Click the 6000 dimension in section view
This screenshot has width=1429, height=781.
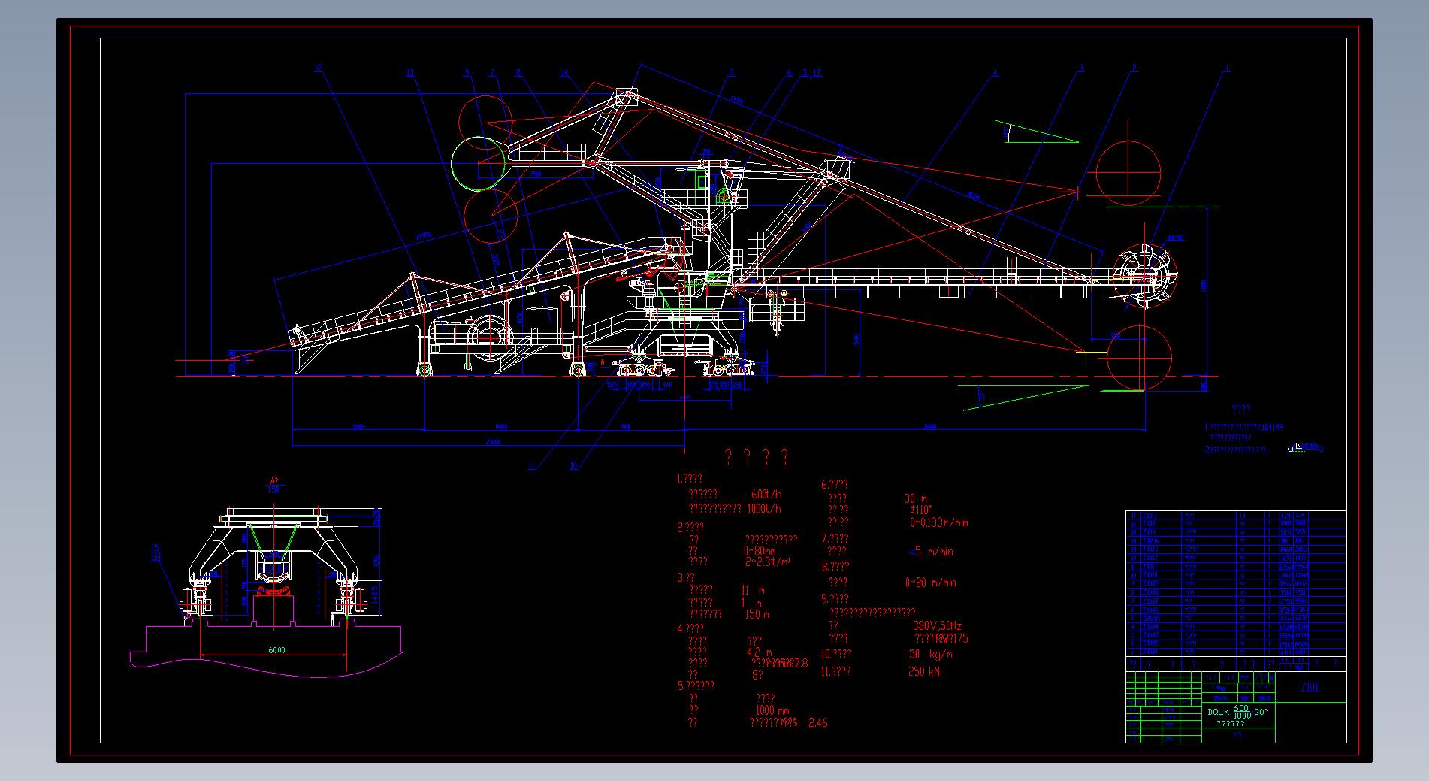(x=276, y=650)
